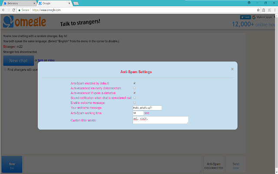Click the browser back arrow
The width and height of the screenshot is (278, 174).
click(x=3, y=10)
